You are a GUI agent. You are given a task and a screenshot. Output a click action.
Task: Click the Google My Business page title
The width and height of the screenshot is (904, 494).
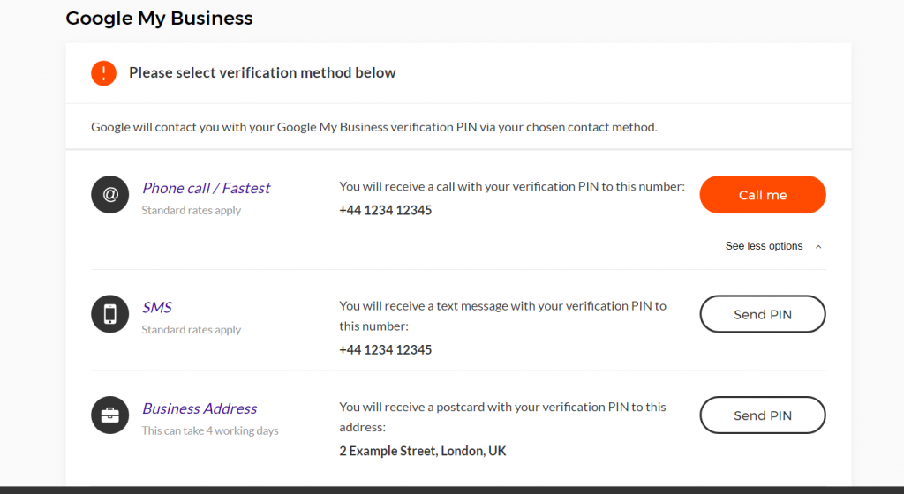click(159, 18)
